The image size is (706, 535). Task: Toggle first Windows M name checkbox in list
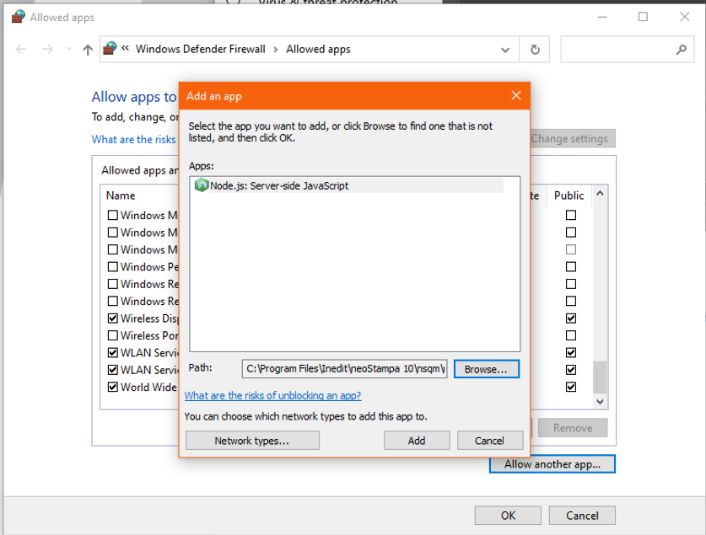(x=113, y=215)
